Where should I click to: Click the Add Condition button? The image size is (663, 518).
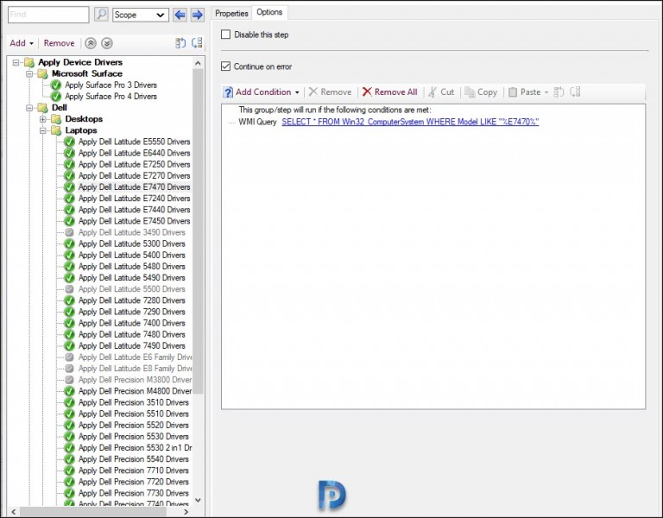[263, 92]
